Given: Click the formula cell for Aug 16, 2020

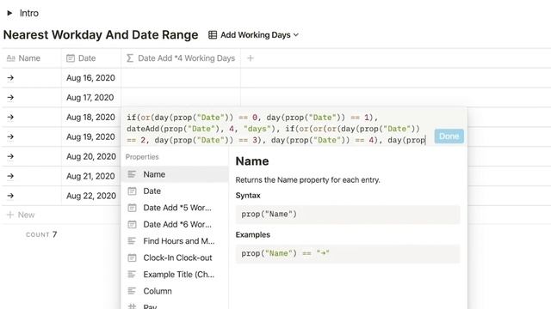Looking at the screenshot, I should coord(181,78).
